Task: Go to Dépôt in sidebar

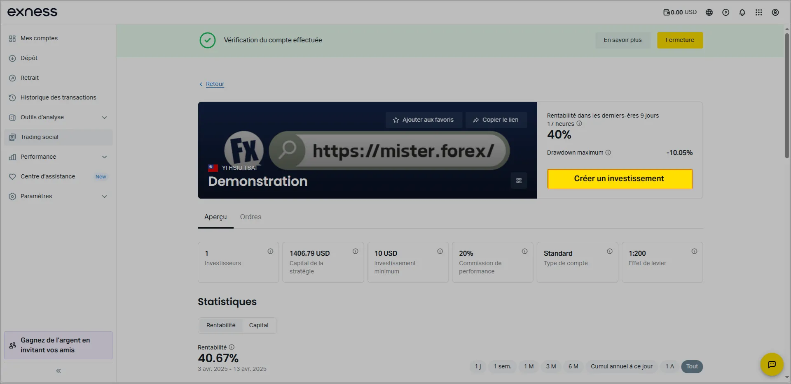Action: point(58,58)
